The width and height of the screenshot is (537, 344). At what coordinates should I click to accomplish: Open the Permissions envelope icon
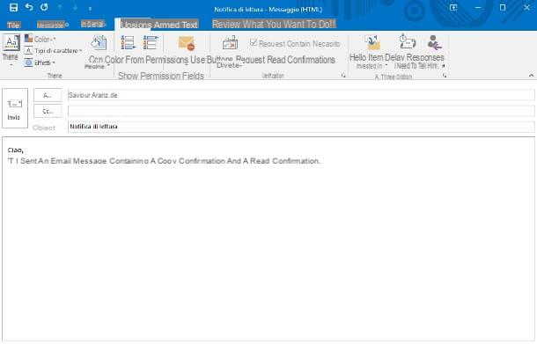pos(187,43)
